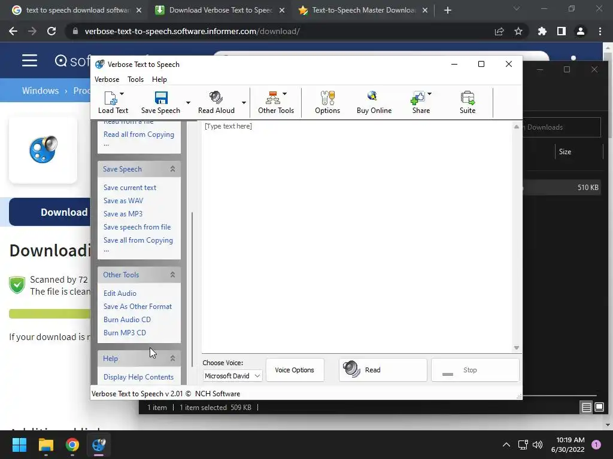
Task: Open File Explorer from the taskbar
Action: [45, 445]
